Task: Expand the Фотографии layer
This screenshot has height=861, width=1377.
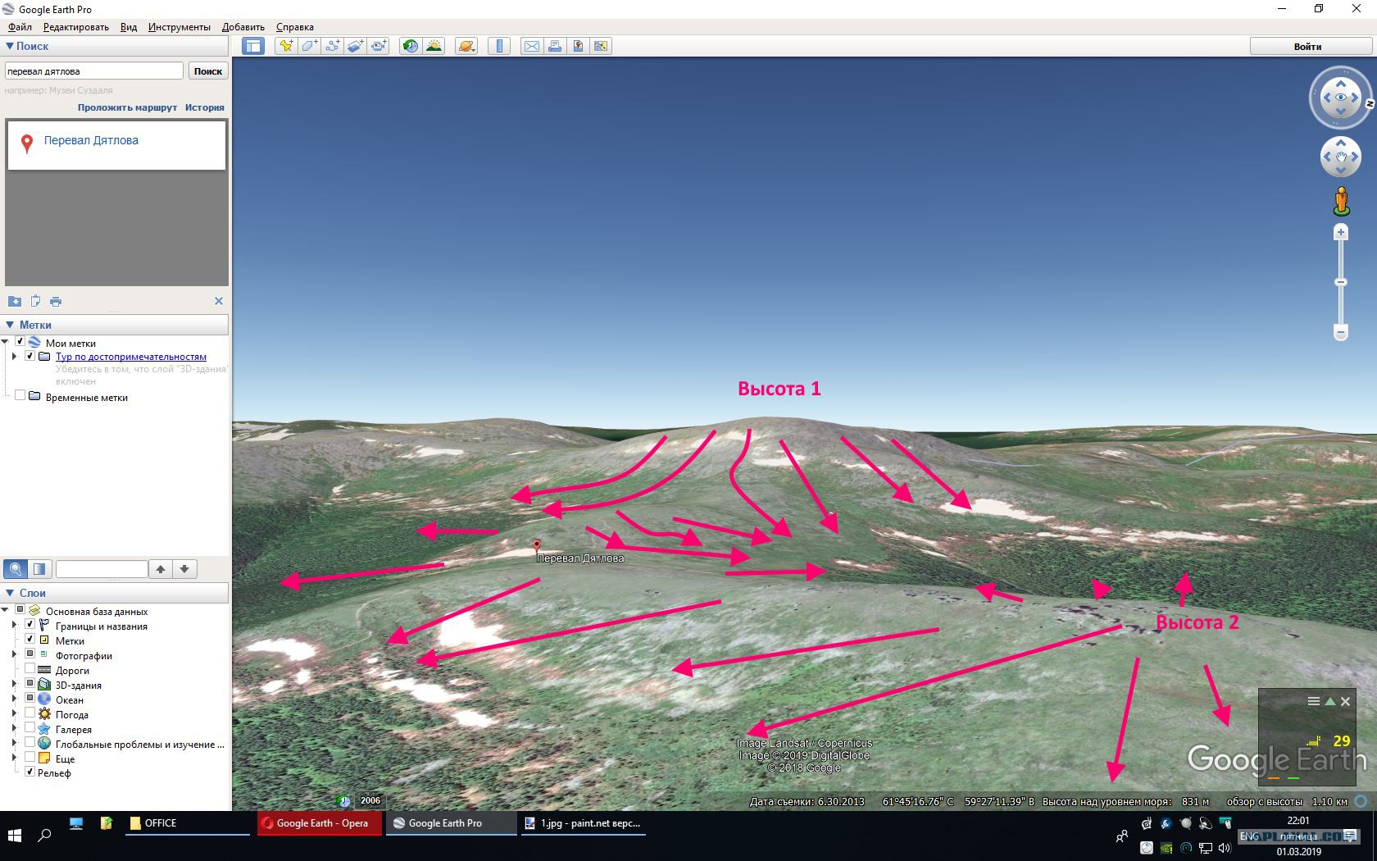Action: click(x=14, y=654)
